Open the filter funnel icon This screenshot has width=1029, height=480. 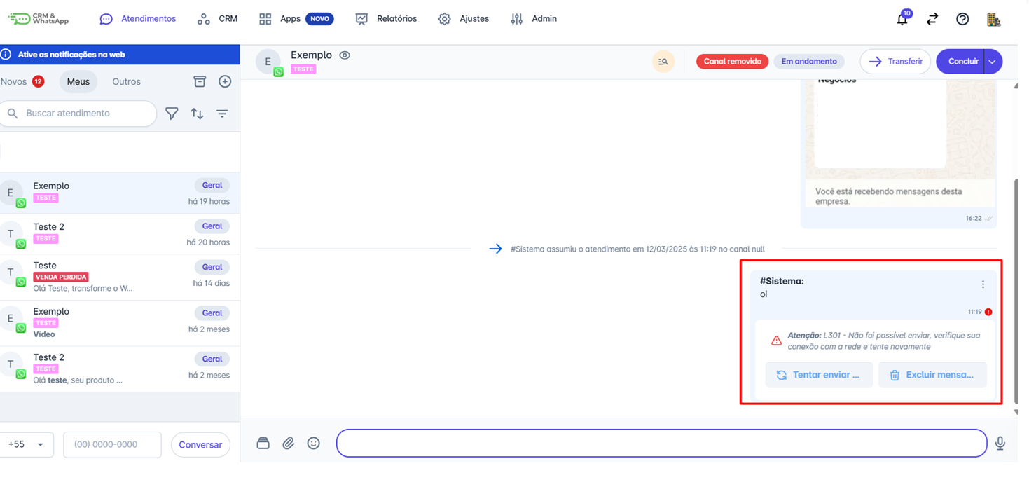(172, 114)
